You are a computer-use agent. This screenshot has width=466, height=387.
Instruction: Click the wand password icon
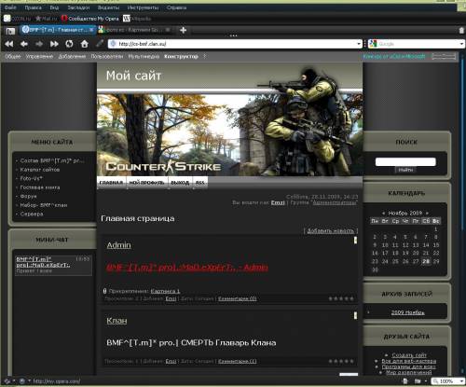[100, 44]
